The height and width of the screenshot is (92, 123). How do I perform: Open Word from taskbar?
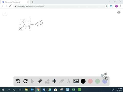pos(44,90)
